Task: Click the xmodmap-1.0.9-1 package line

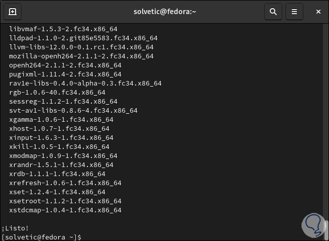Action: [x=63, y=155]
